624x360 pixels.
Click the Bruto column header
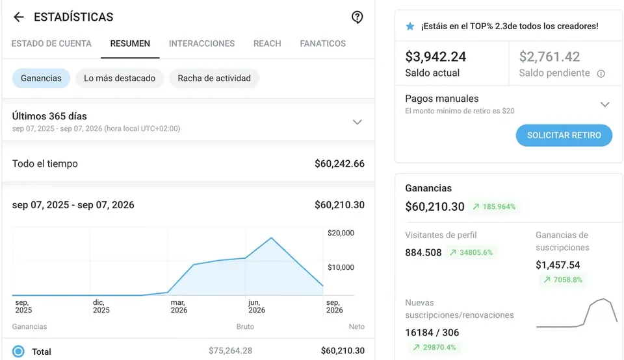(x=245, y=327)
